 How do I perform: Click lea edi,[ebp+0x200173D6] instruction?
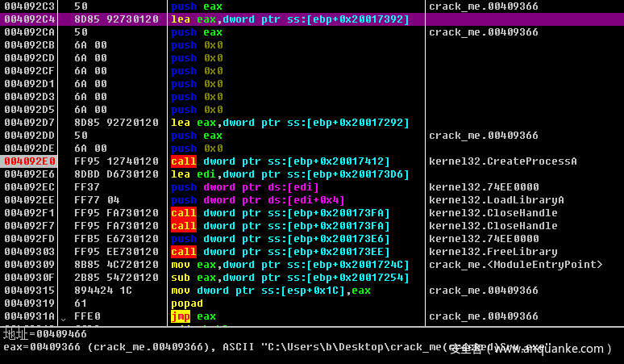290,174
